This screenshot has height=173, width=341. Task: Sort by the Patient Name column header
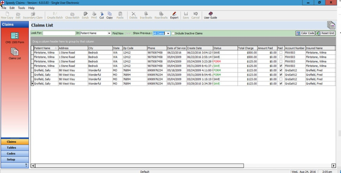click(46, 48)
